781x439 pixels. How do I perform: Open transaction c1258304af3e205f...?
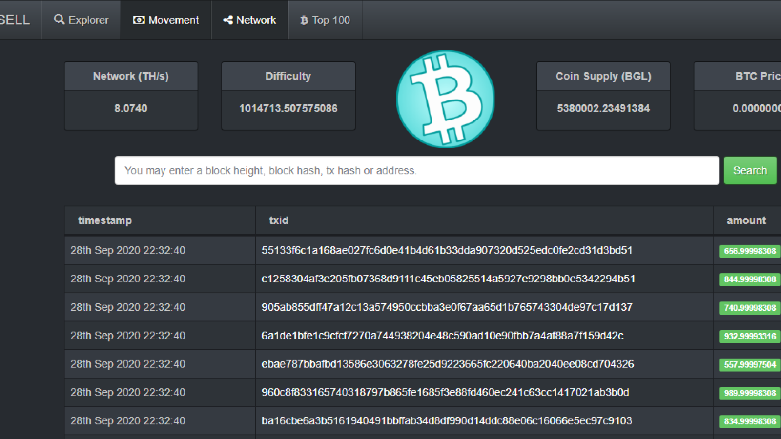(x=448, y=279)
